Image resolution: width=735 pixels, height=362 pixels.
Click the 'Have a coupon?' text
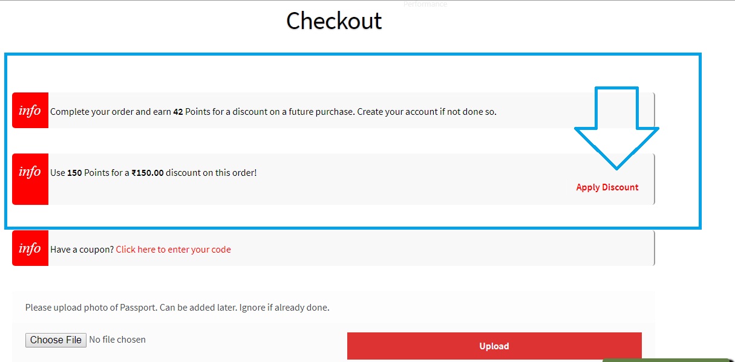[82, 250]
